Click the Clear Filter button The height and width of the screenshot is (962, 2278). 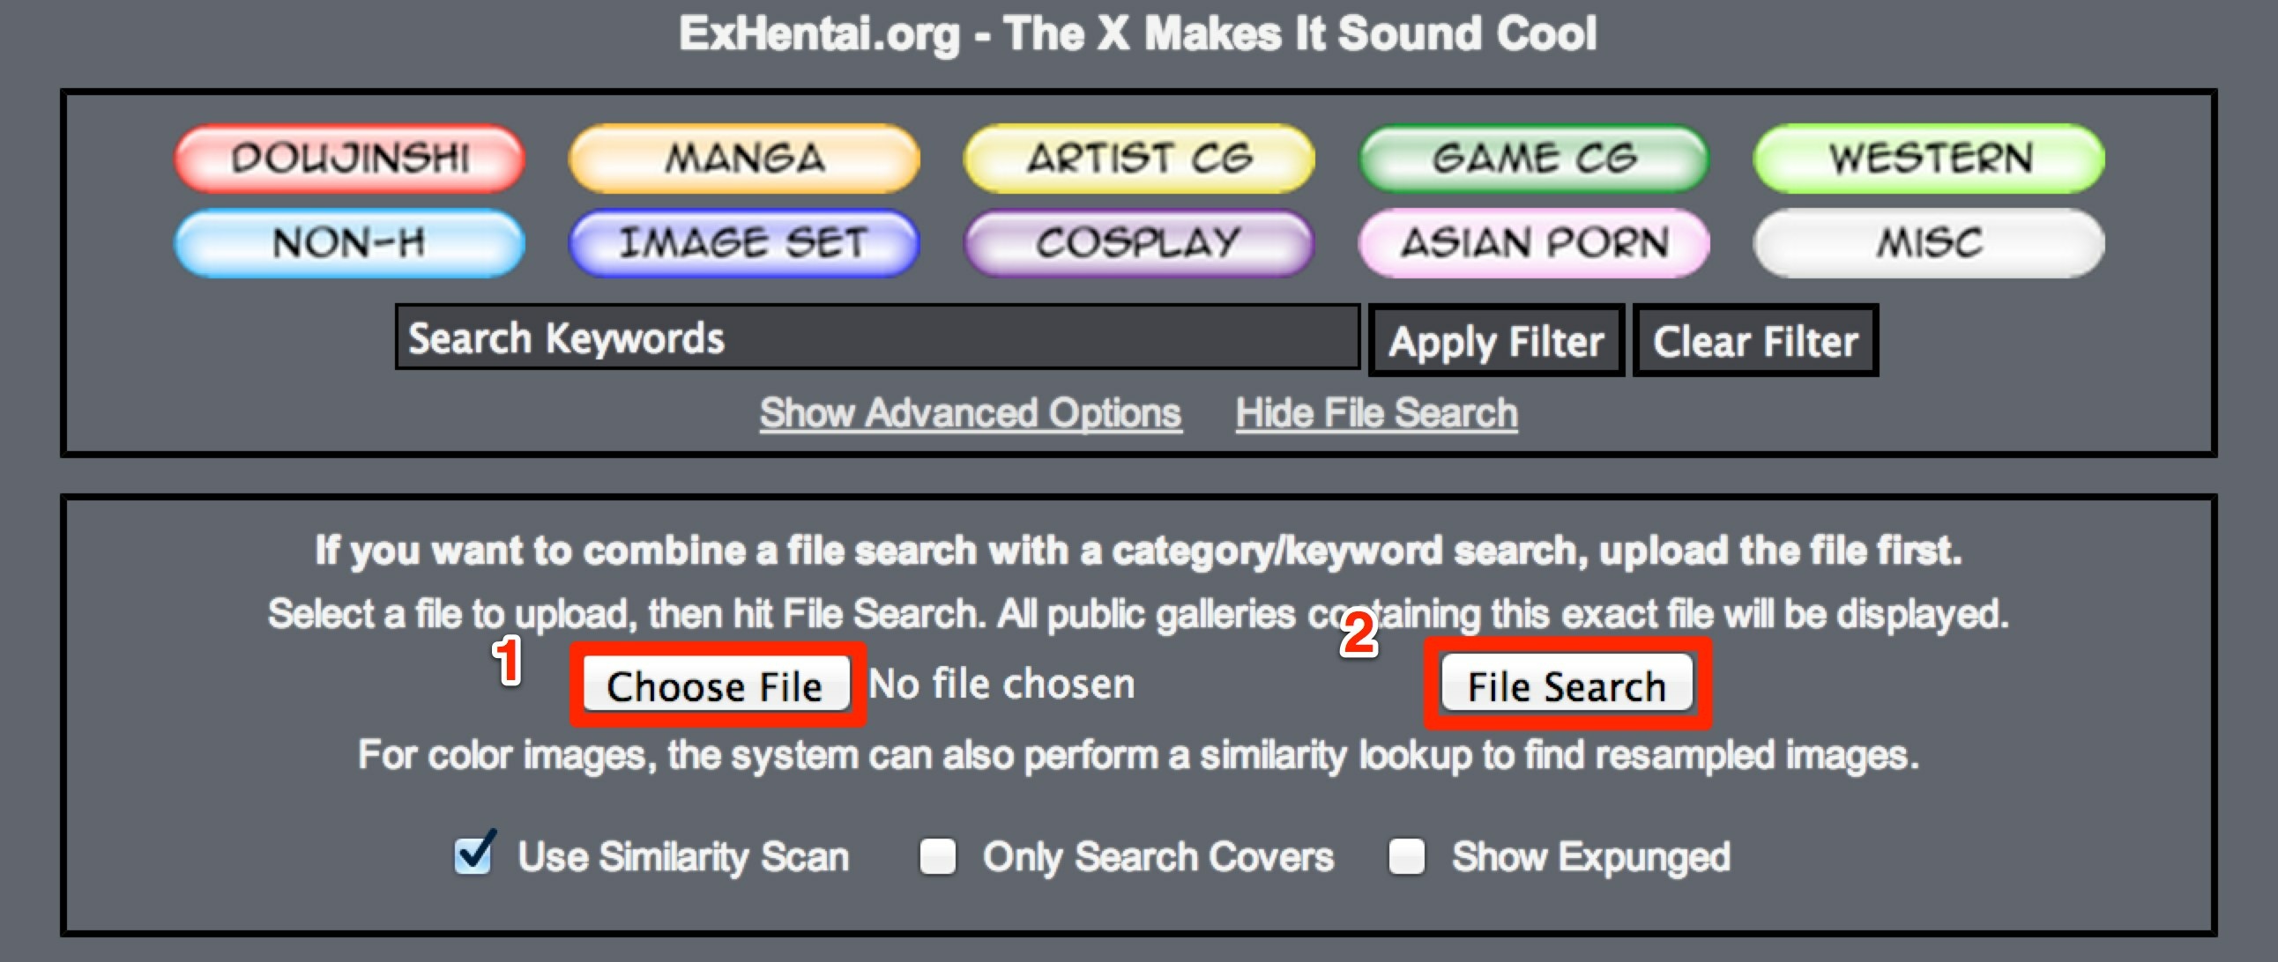[1755, 341]
